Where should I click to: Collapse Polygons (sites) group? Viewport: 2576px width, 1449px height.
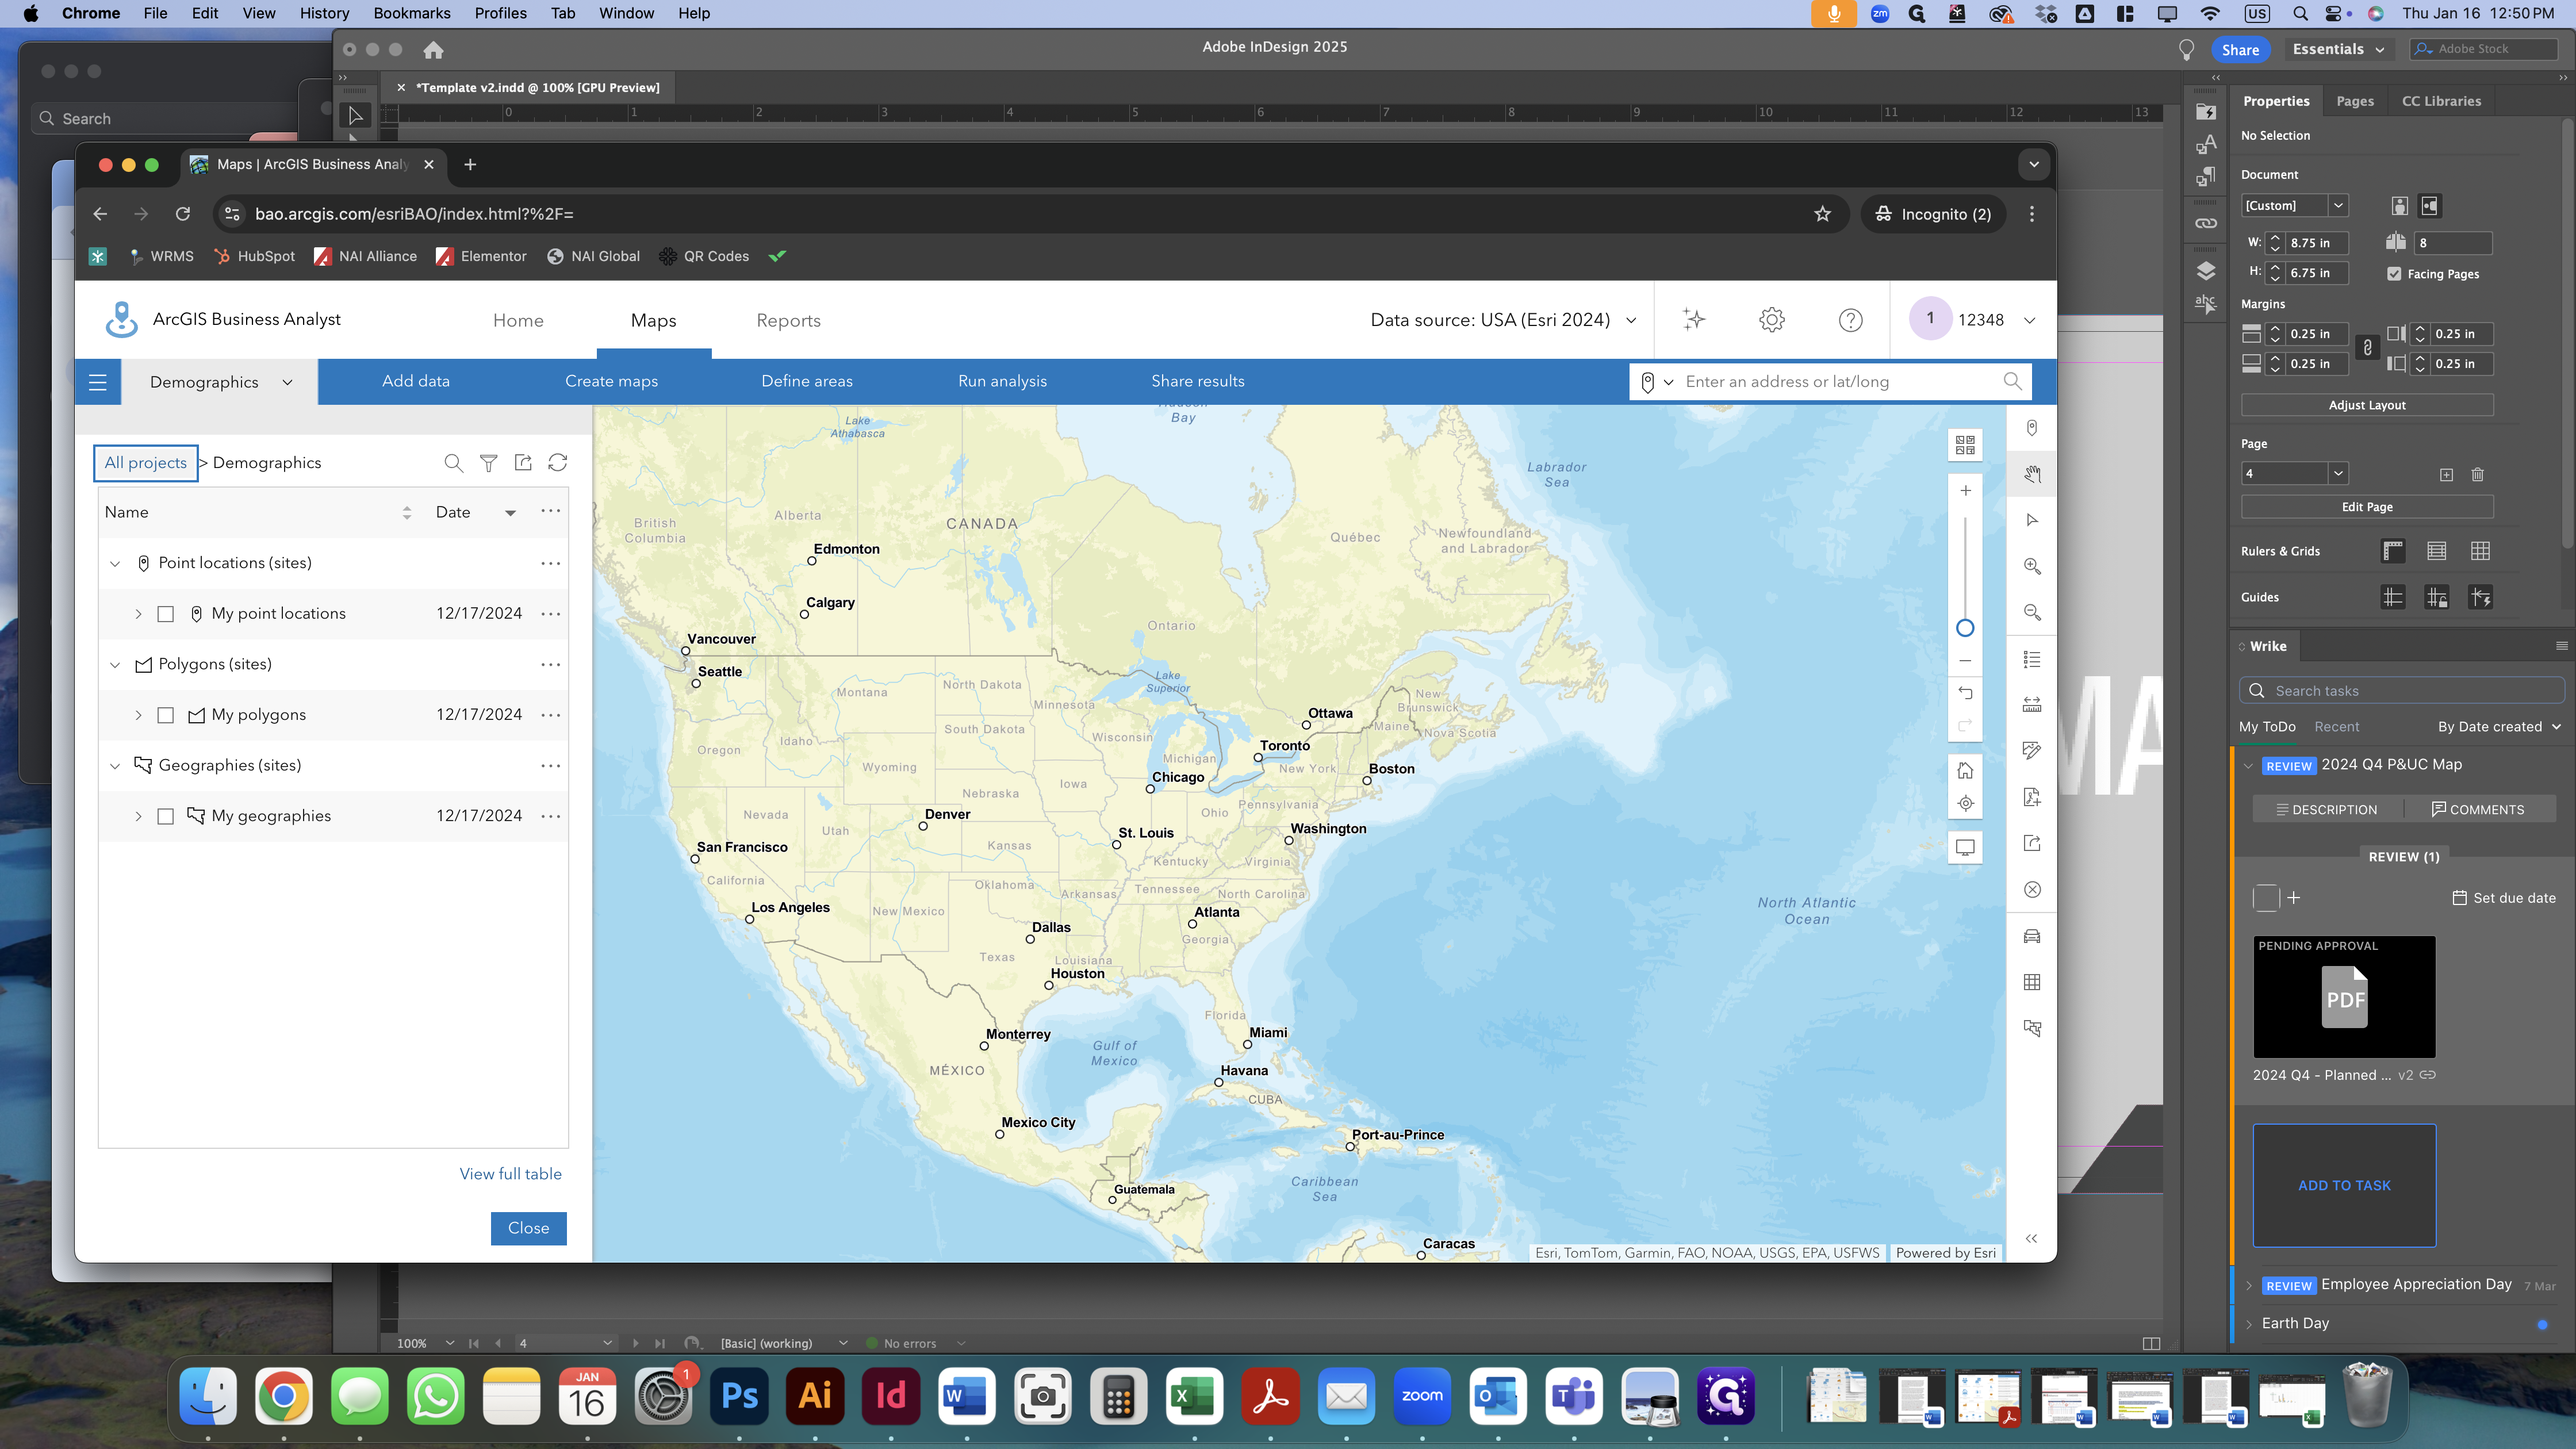point(115,665)
